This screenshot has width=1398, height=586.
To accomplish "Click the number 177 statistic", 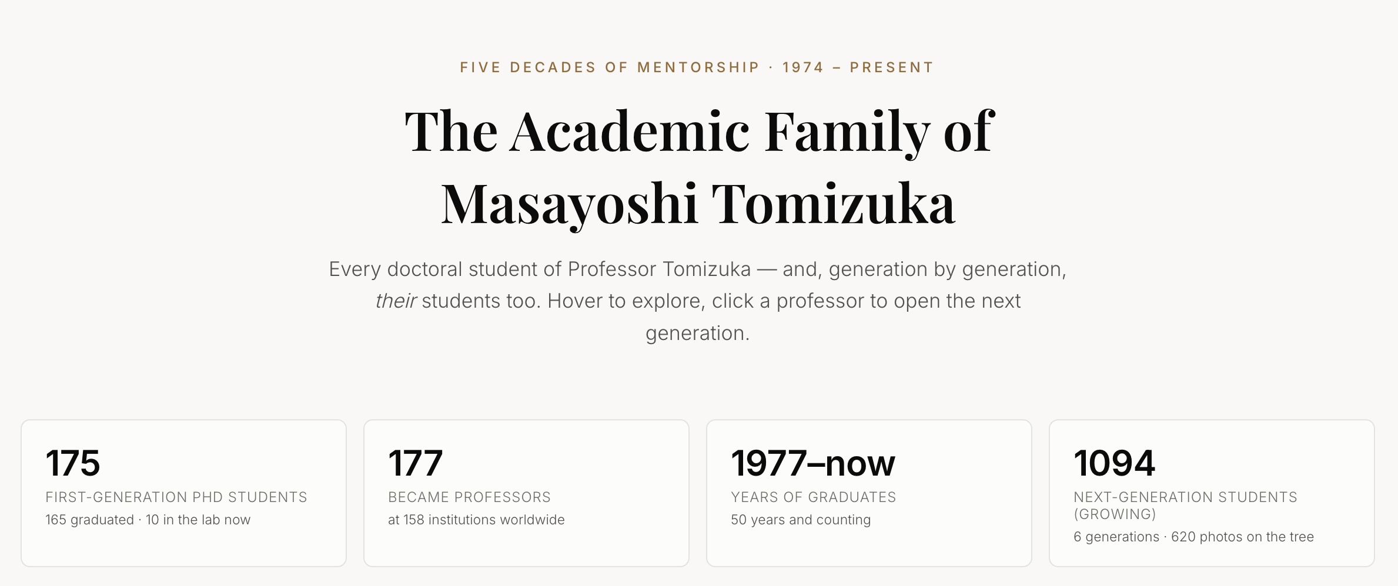I will point(415,463).
